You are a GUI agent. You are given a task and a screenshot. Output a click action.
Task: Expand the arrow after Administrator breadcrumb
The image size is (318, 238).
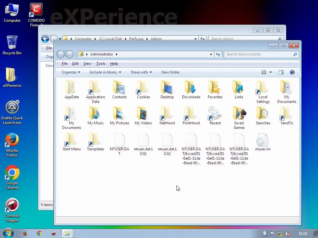[x=117, y=54]
